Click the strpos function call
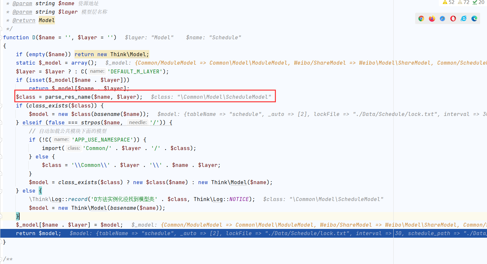This screenshot has width=487, height=264. point(91,122)
